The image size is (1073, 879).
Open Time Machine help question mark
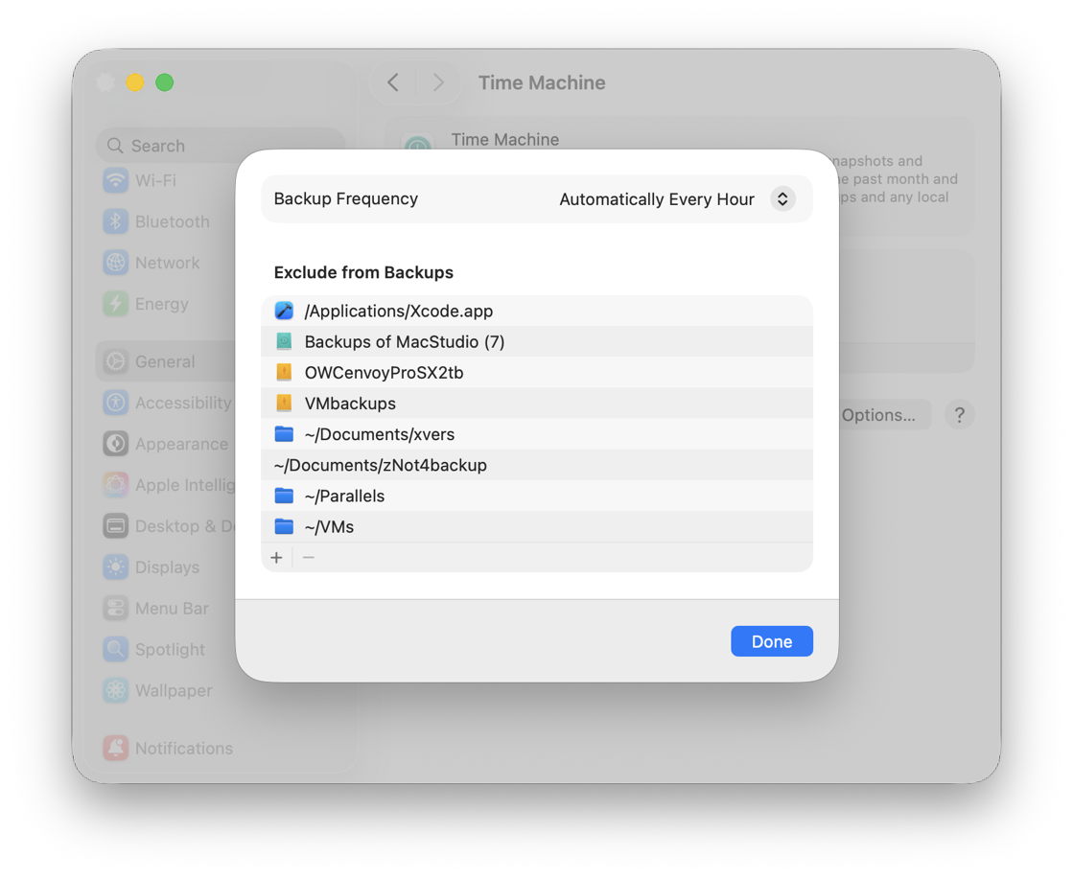[959, 415]
